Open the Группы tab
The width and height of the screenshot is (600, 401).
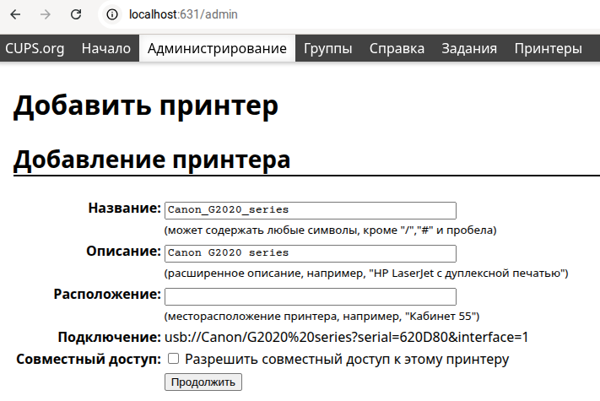pos(328,48)
